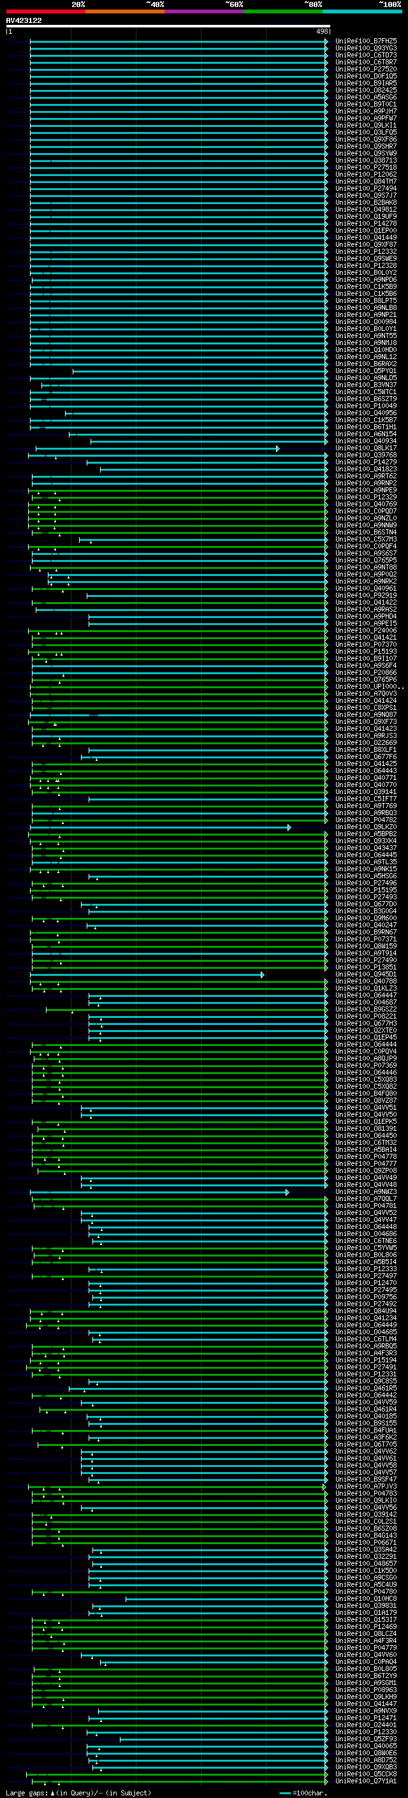
Task: Select the label UniRef100_Q41449
Action: point(366,237)
